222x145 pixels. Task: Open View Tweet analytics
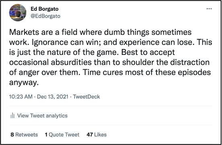click(x=42, y=115)
